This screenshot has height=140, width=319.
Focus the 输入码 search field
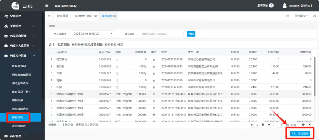[162, 34]
